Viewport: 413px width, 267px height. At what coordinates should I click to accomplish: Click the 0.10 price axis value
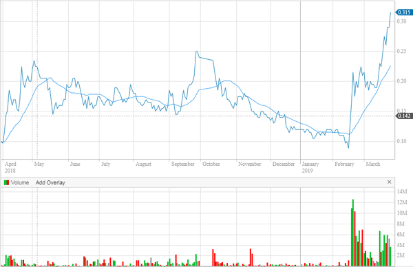402,141
